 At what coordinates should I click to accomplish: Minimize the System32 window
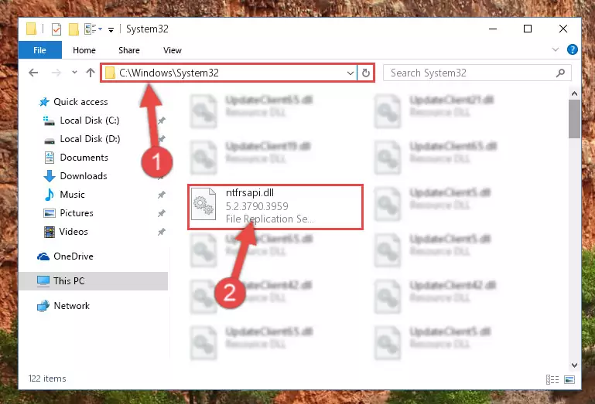click(493, 29)
